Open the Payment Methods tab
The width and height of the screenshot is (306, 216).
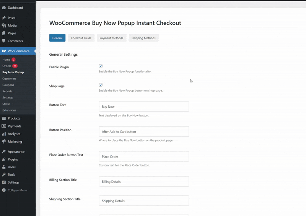click(112, 38)
